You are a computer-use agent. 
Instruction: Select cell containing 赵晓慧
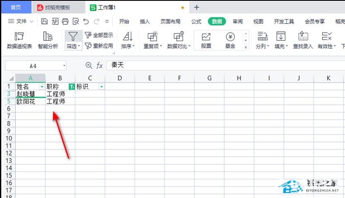(30, 94)
